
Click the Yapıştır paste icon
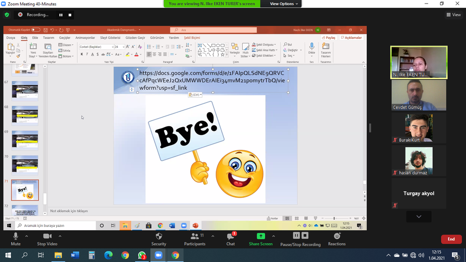coord(10,47)
